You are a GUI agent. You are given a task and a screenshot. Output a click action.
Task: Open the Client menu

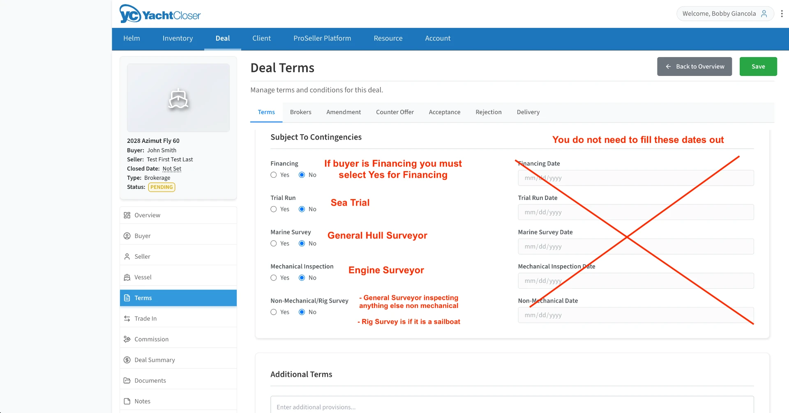pos(261,38)
